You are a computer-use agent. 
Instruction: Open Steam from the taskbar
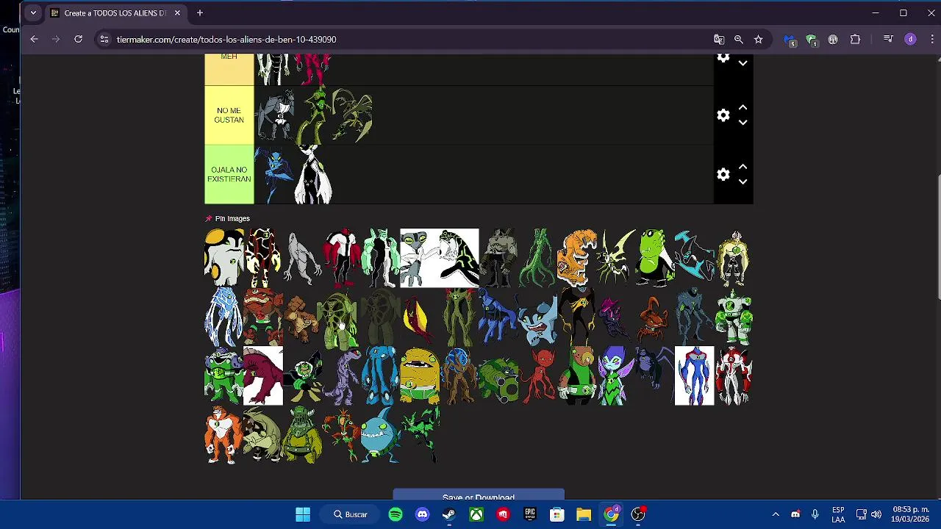point(449,514)
